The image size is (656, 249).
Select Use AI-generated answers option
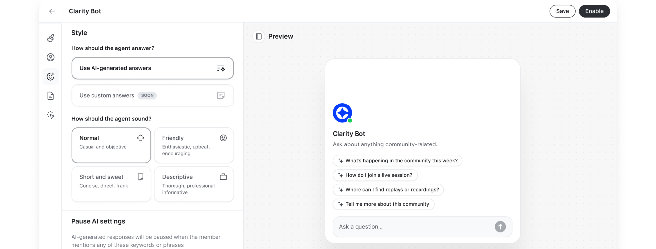click(x=152, y=68)
